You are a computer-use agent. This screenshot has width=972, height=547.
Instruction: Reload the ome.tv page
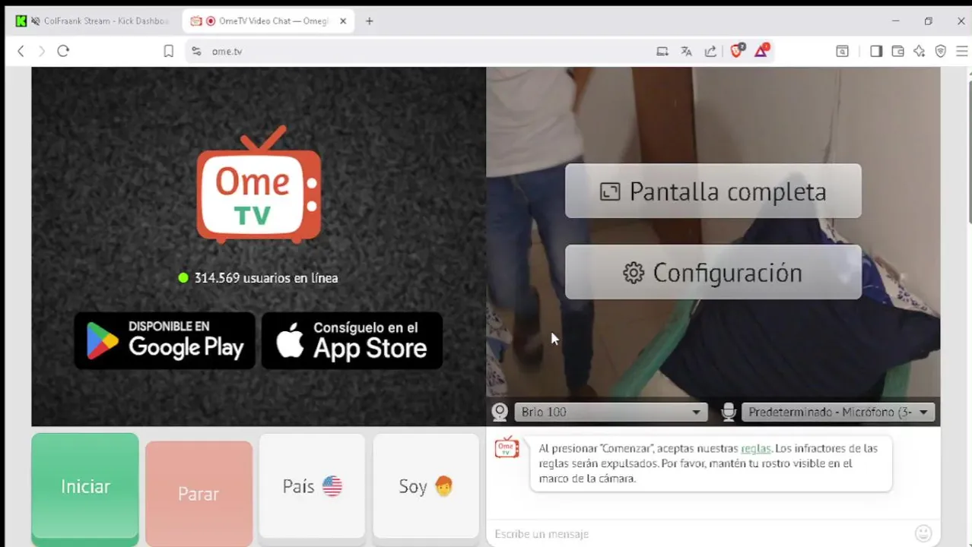click(63, 51)
